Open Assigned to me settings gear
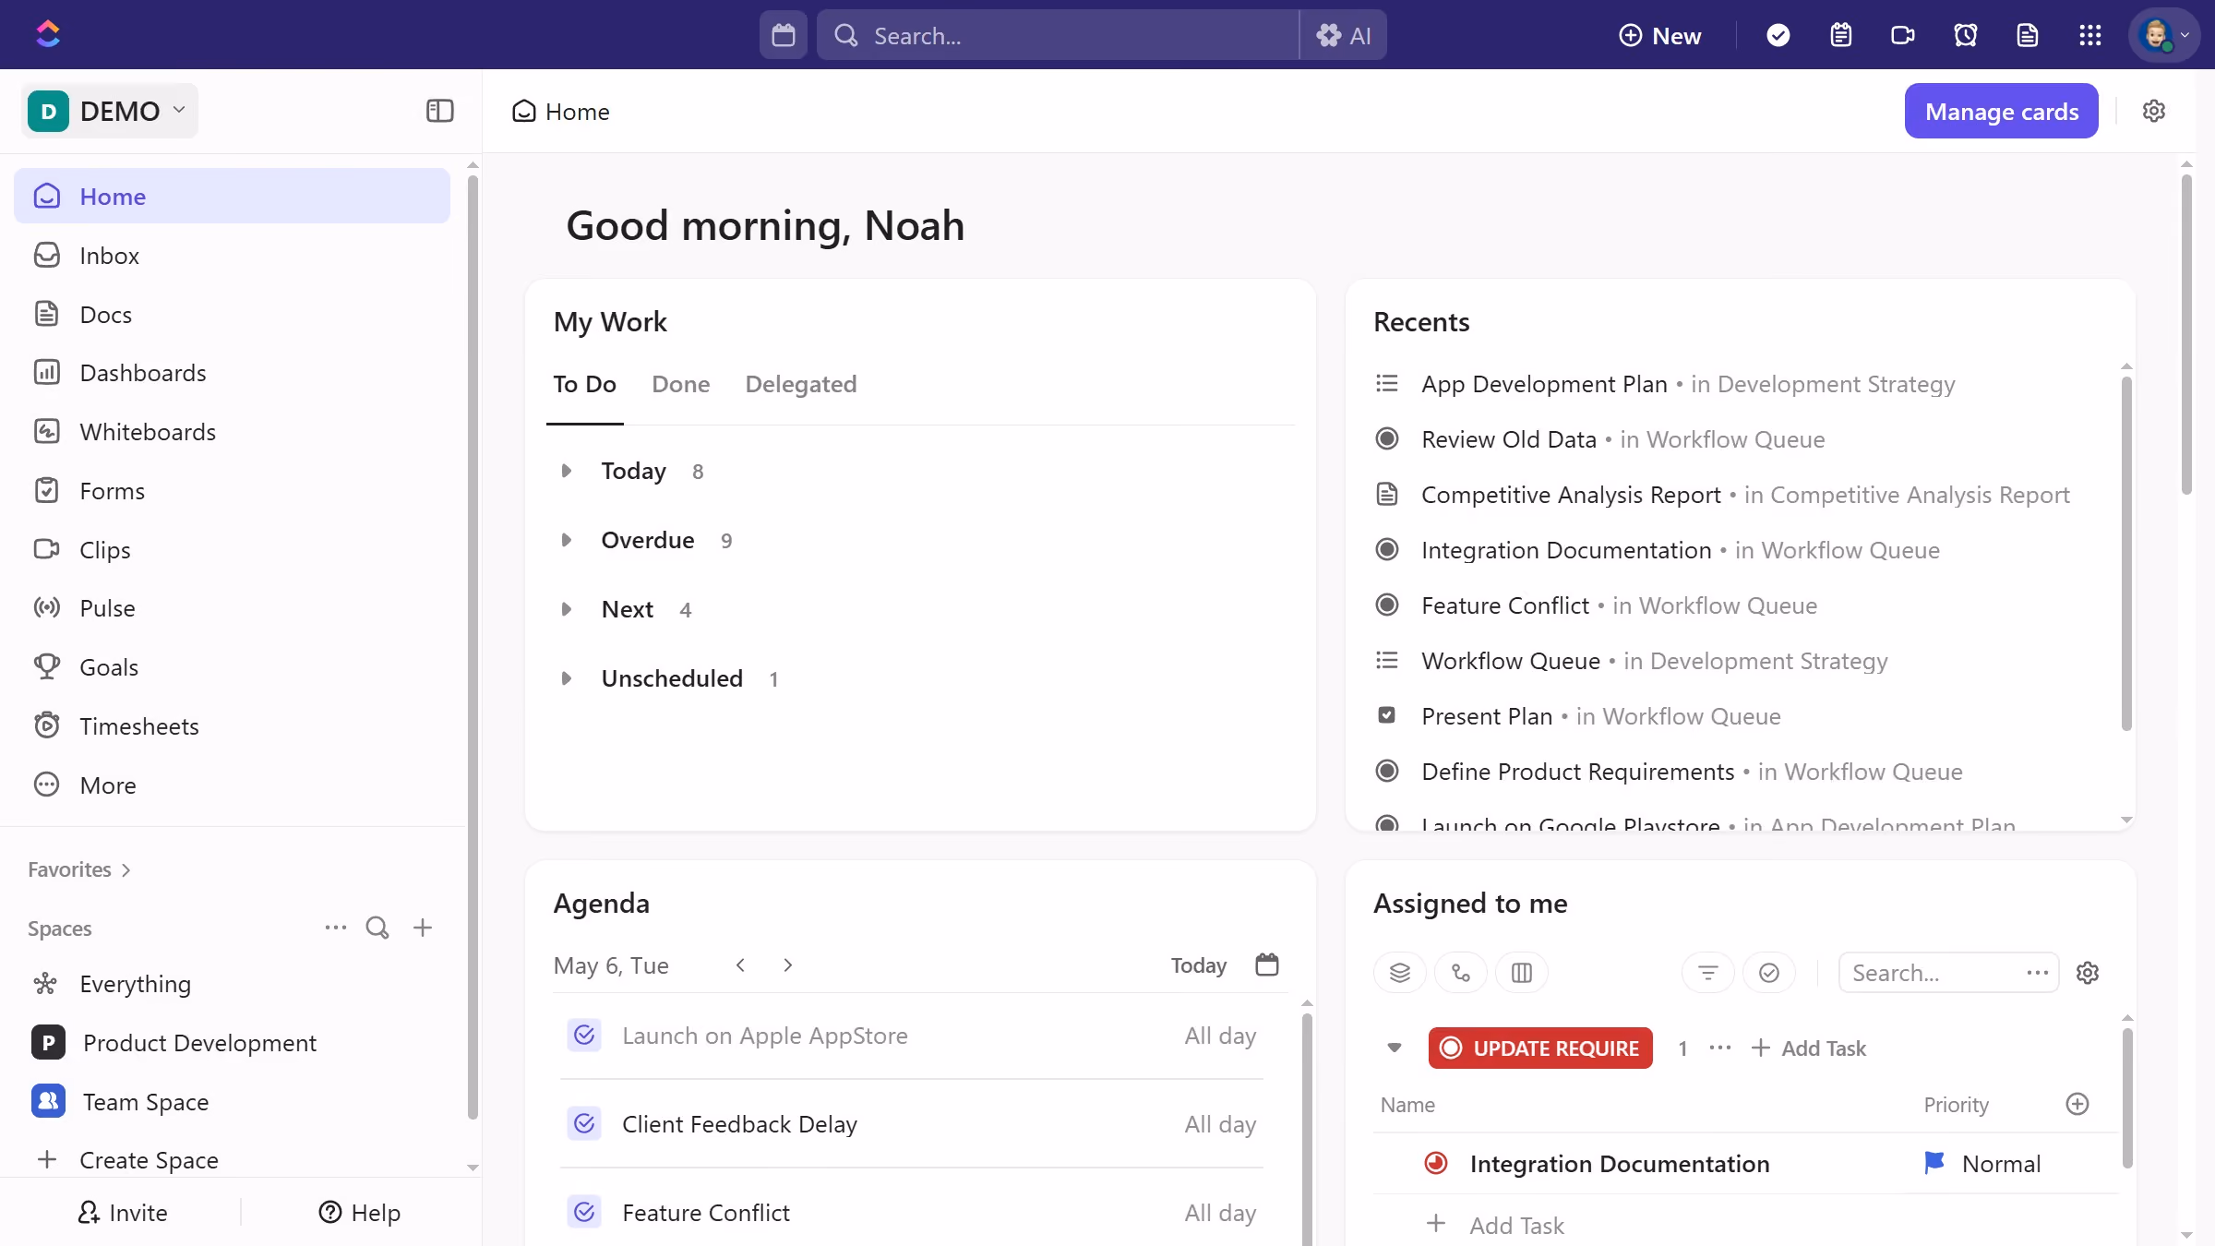This screenshot has height=1246, width=2215. 2088,973
